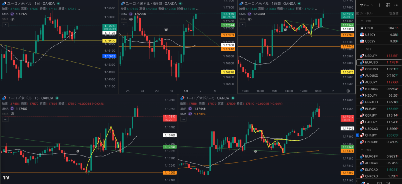Collapse the FX 1 watchlist section
The width and height of the screenshot is (402, 184).
pyautogui.click(x=362, y=49)
